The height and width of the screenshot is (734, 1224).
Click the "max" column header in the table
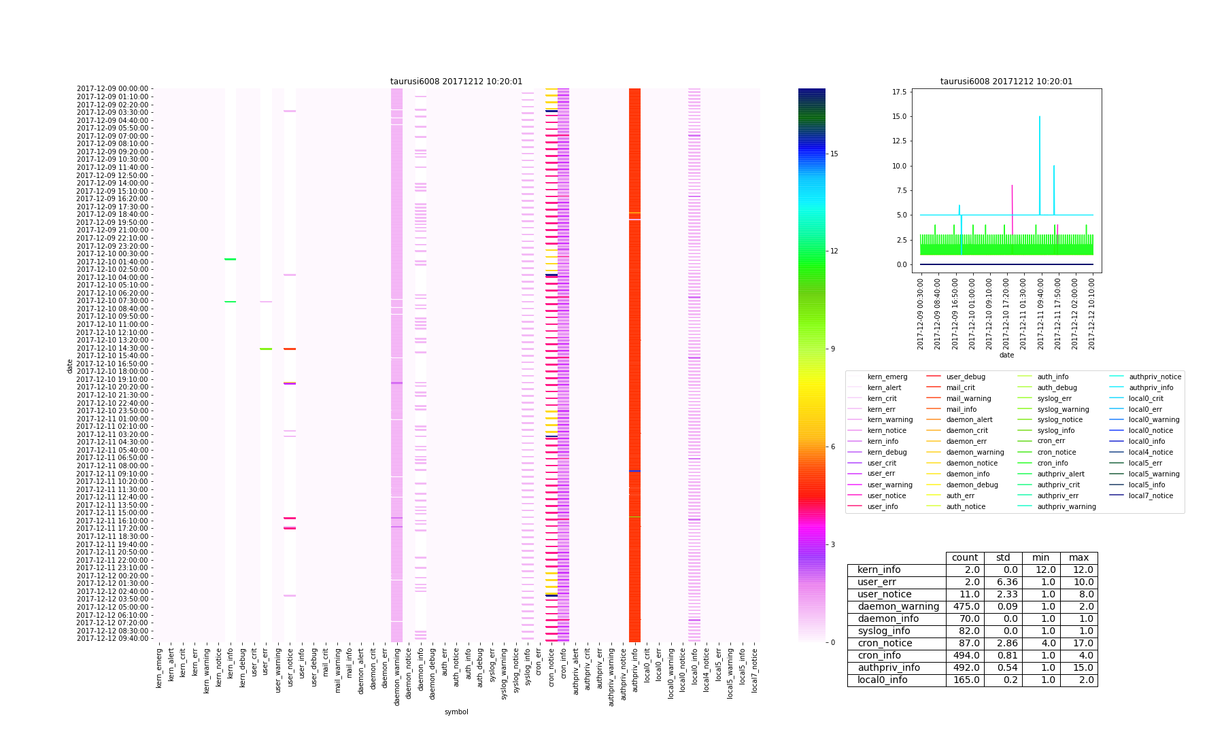1078,558
